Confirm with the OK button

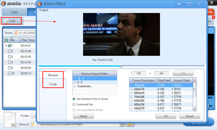166,116
